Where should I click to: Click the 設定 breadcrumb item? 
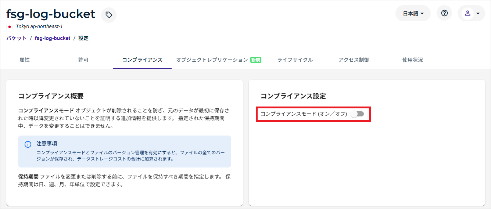83,38
